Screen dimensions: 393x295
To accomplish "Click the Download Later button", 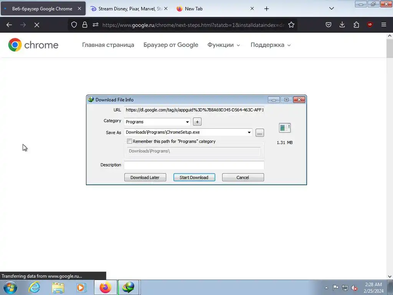I will click(145, 177).
